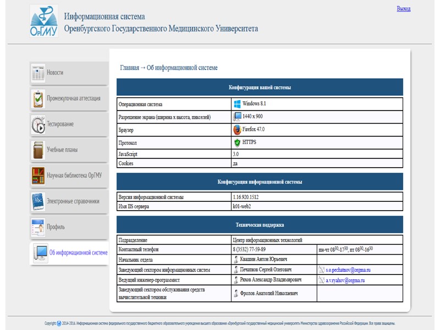440x330 pixels.
Task: Click the HTTPS protocol value
Action: pyautogui.click(x=249, y=142)
